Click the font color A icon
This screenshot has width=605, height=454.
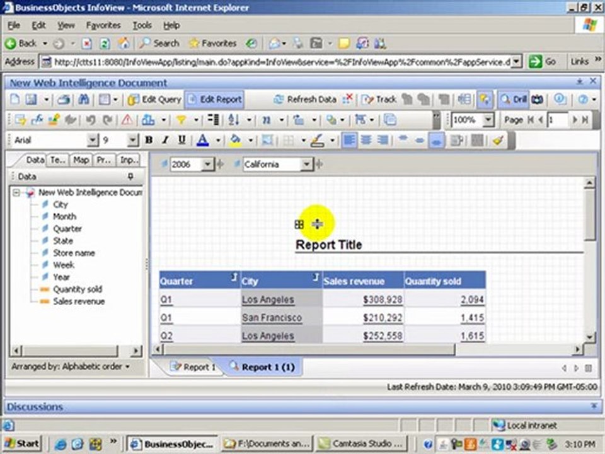click(x=202, y=140)
